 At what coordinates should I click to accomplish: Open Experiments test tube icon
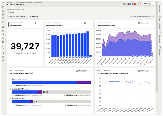(x=3, y=46)
